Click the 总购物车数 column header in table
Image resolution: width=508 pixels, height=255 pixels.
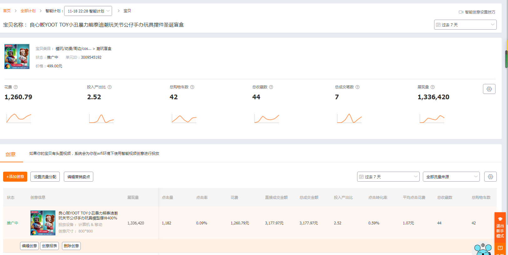point(481,198)
